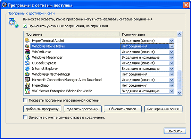191x139 pixels.
Task: Click 'Закрыть' button
Action: click(x=175, y=131)
